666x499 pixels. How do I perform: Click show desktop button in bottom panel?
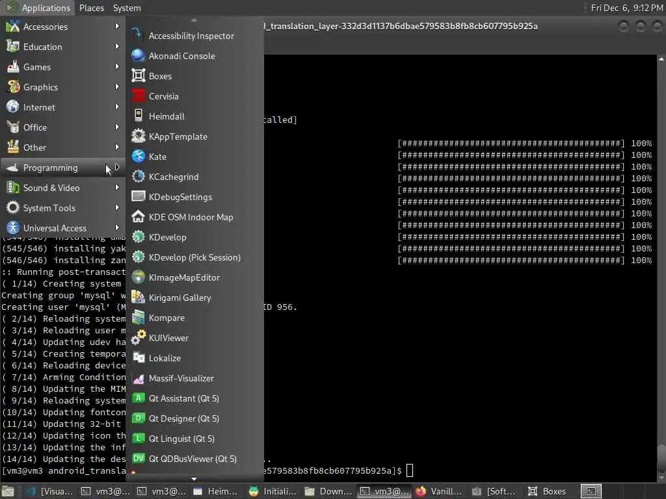click(x=8, y=491)
